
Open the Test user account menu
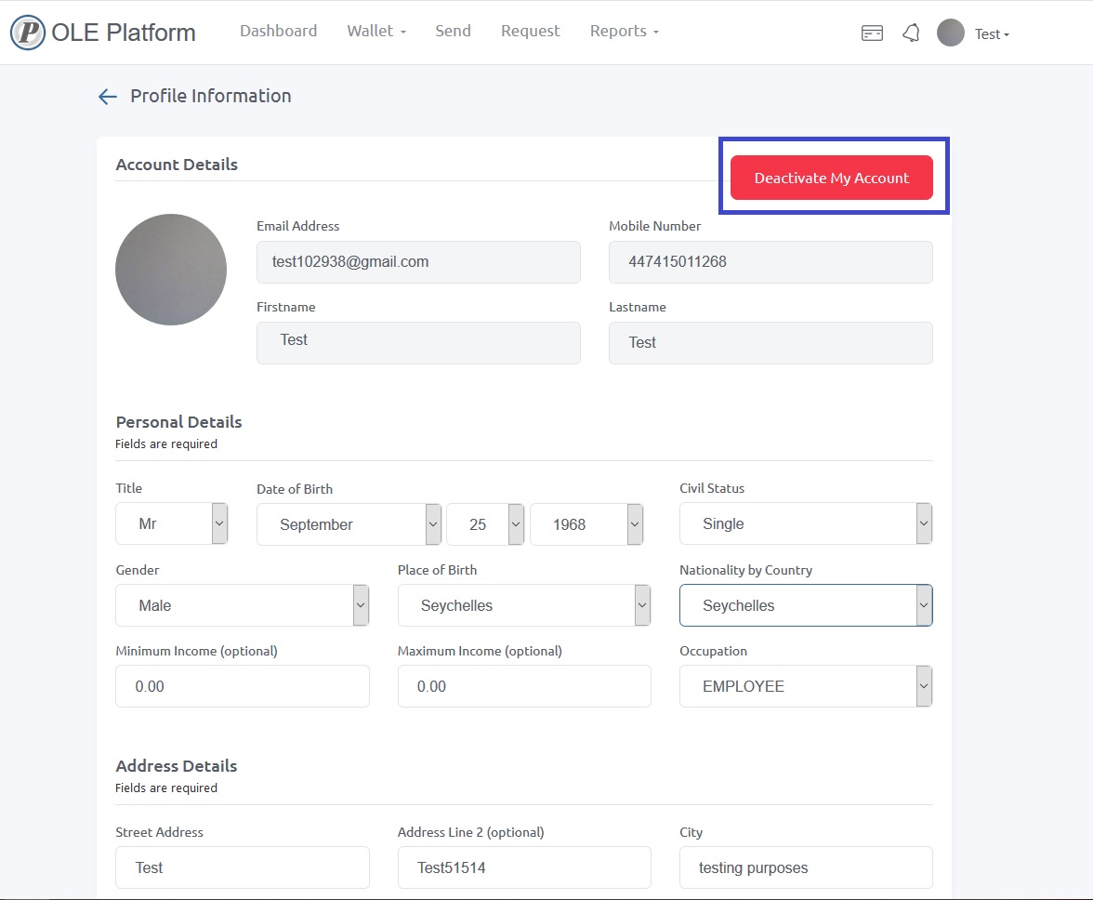[x=991, y=34]
